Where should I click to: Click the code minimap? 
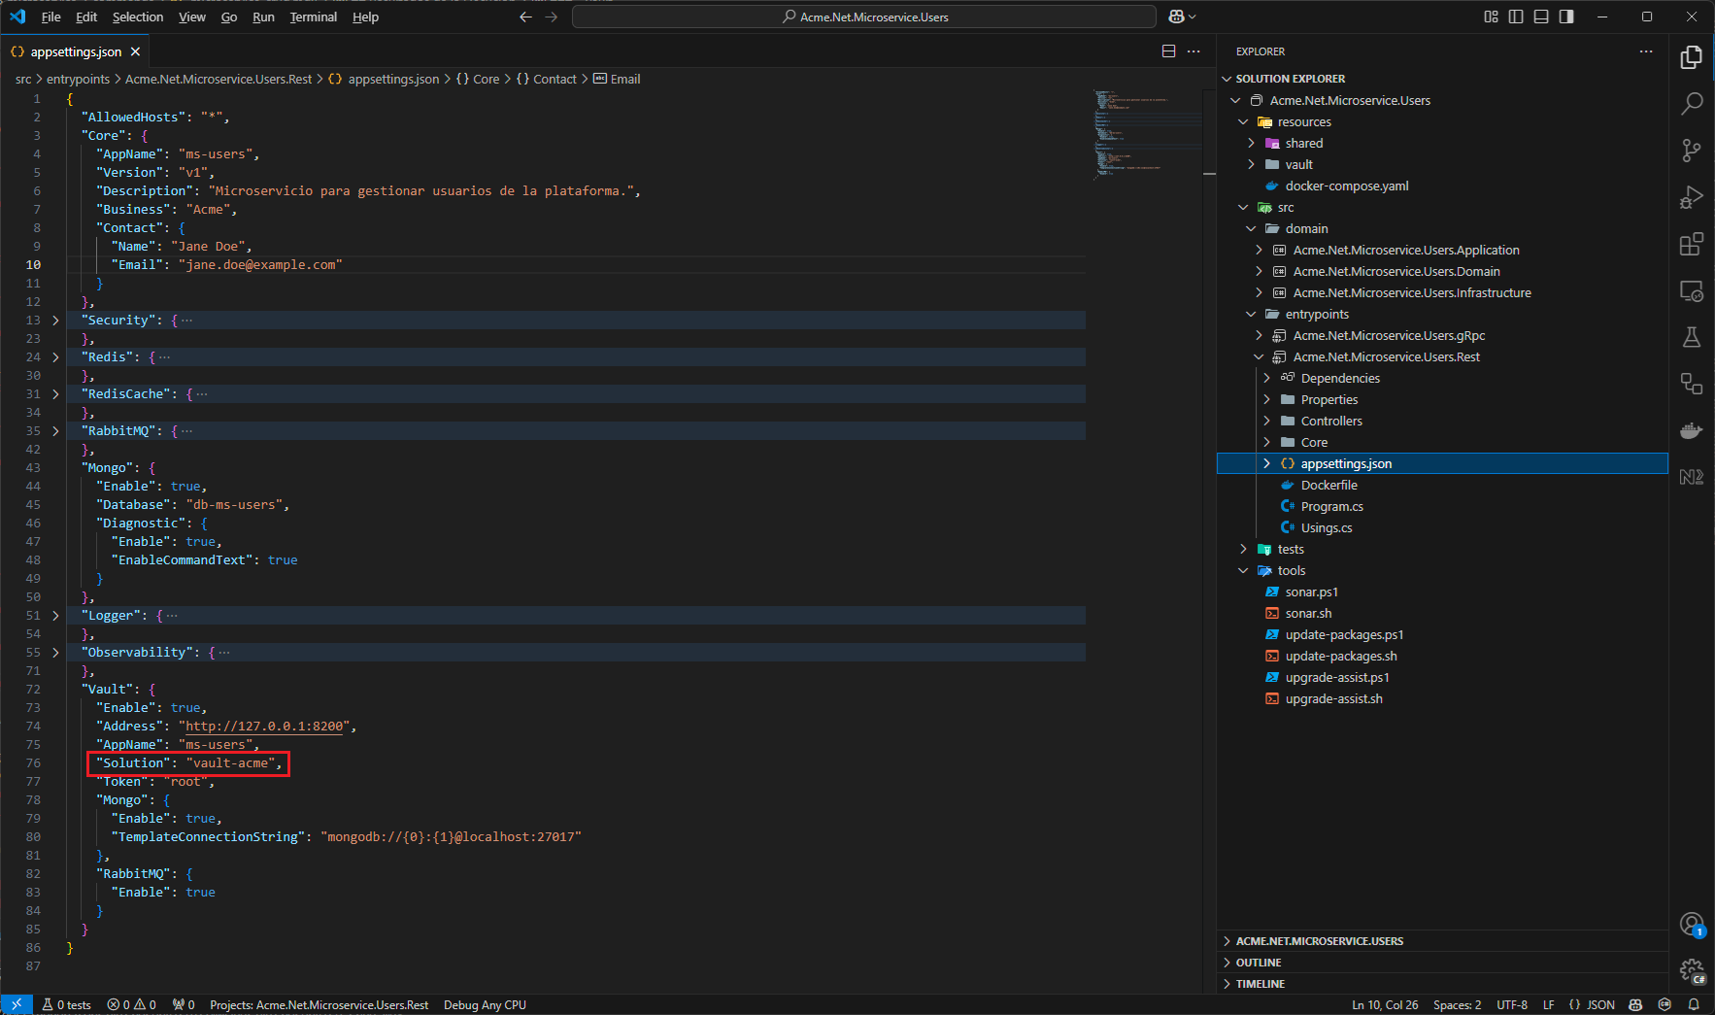pos(1146,134)
